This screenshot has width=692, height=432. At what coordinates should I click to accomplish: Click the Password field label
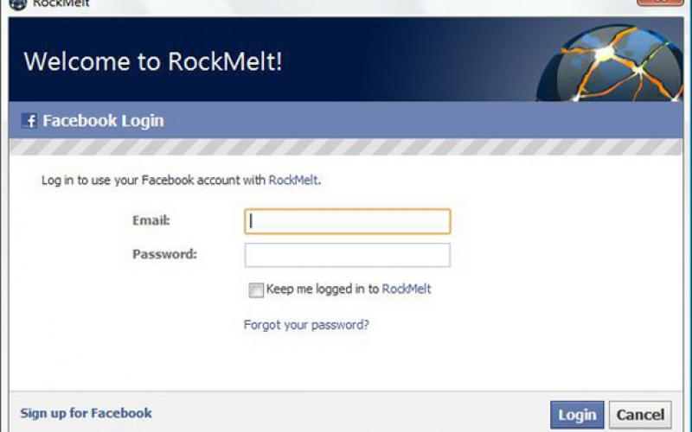coord(164,254)
